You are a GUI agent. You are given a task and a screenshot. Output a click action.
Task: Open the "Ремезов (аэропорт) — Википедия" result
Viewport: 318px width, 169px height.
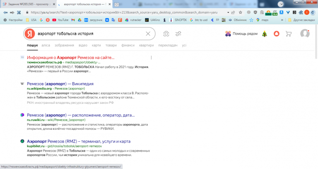tap(60, 84)
